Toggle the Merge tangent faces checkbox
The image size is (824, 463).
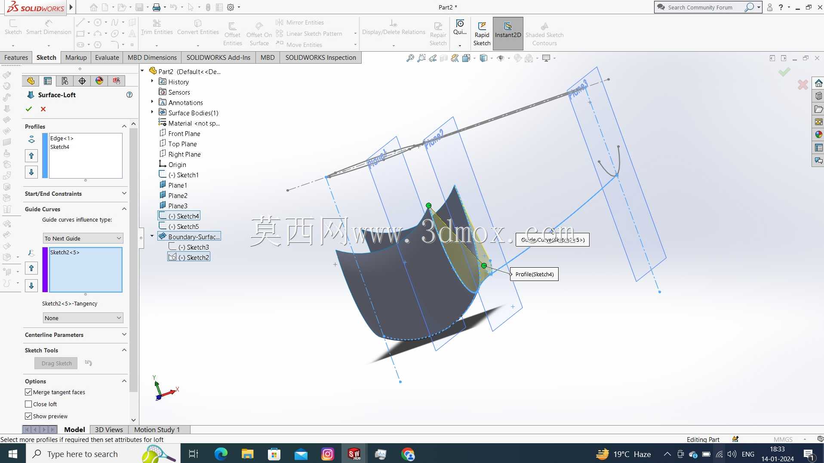28,392
